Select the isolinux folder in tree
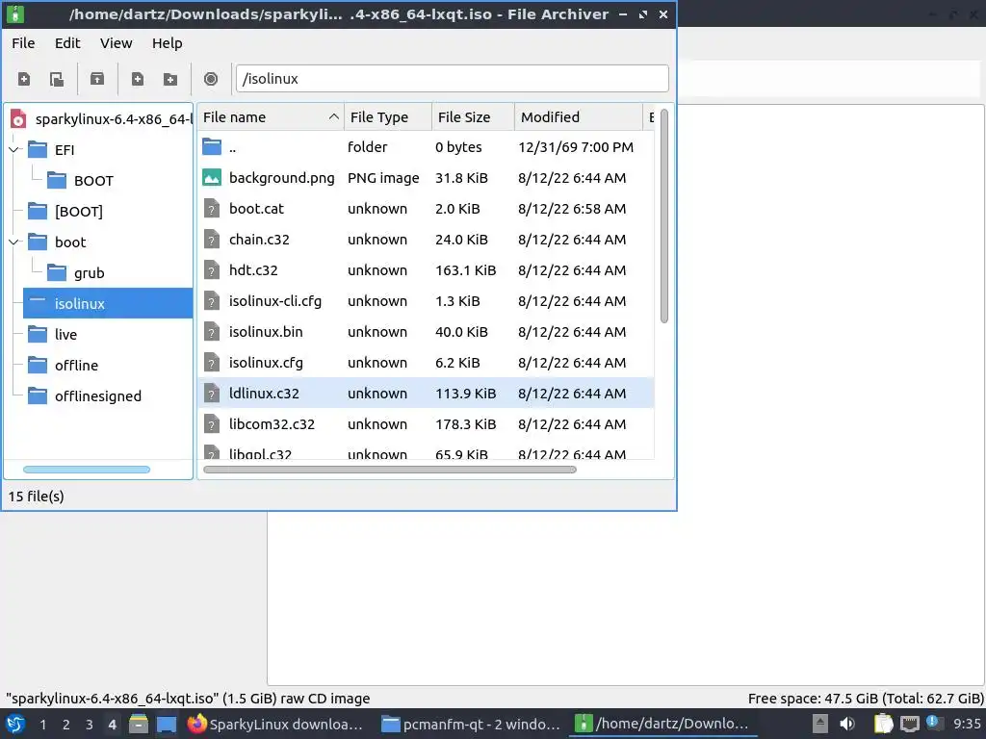 click(108, 303)
